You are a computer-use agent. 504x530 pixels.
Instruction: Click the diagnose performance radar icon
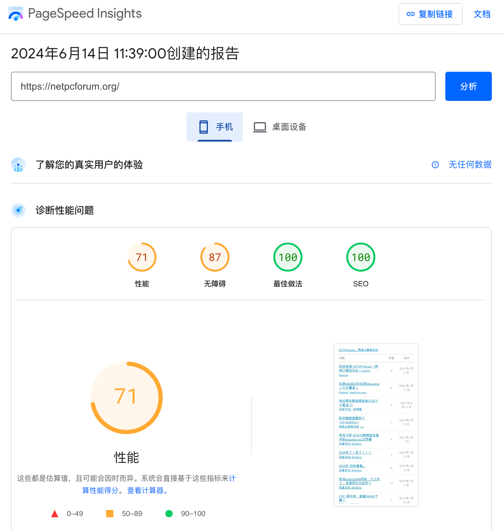pyautogui.click(x=18, y=210)
